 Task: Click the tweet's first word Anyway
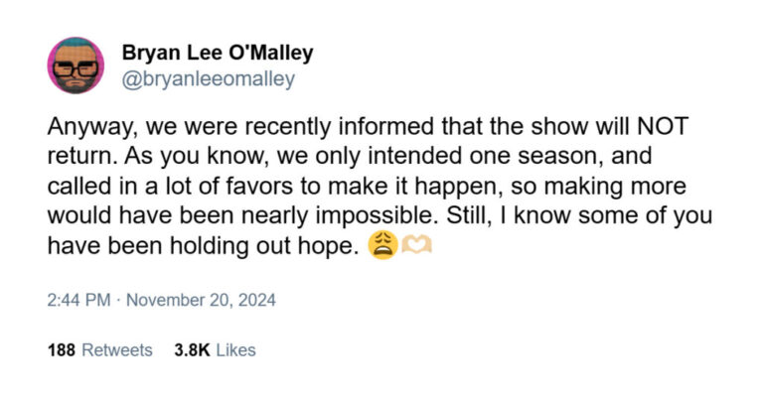(89, 127)
